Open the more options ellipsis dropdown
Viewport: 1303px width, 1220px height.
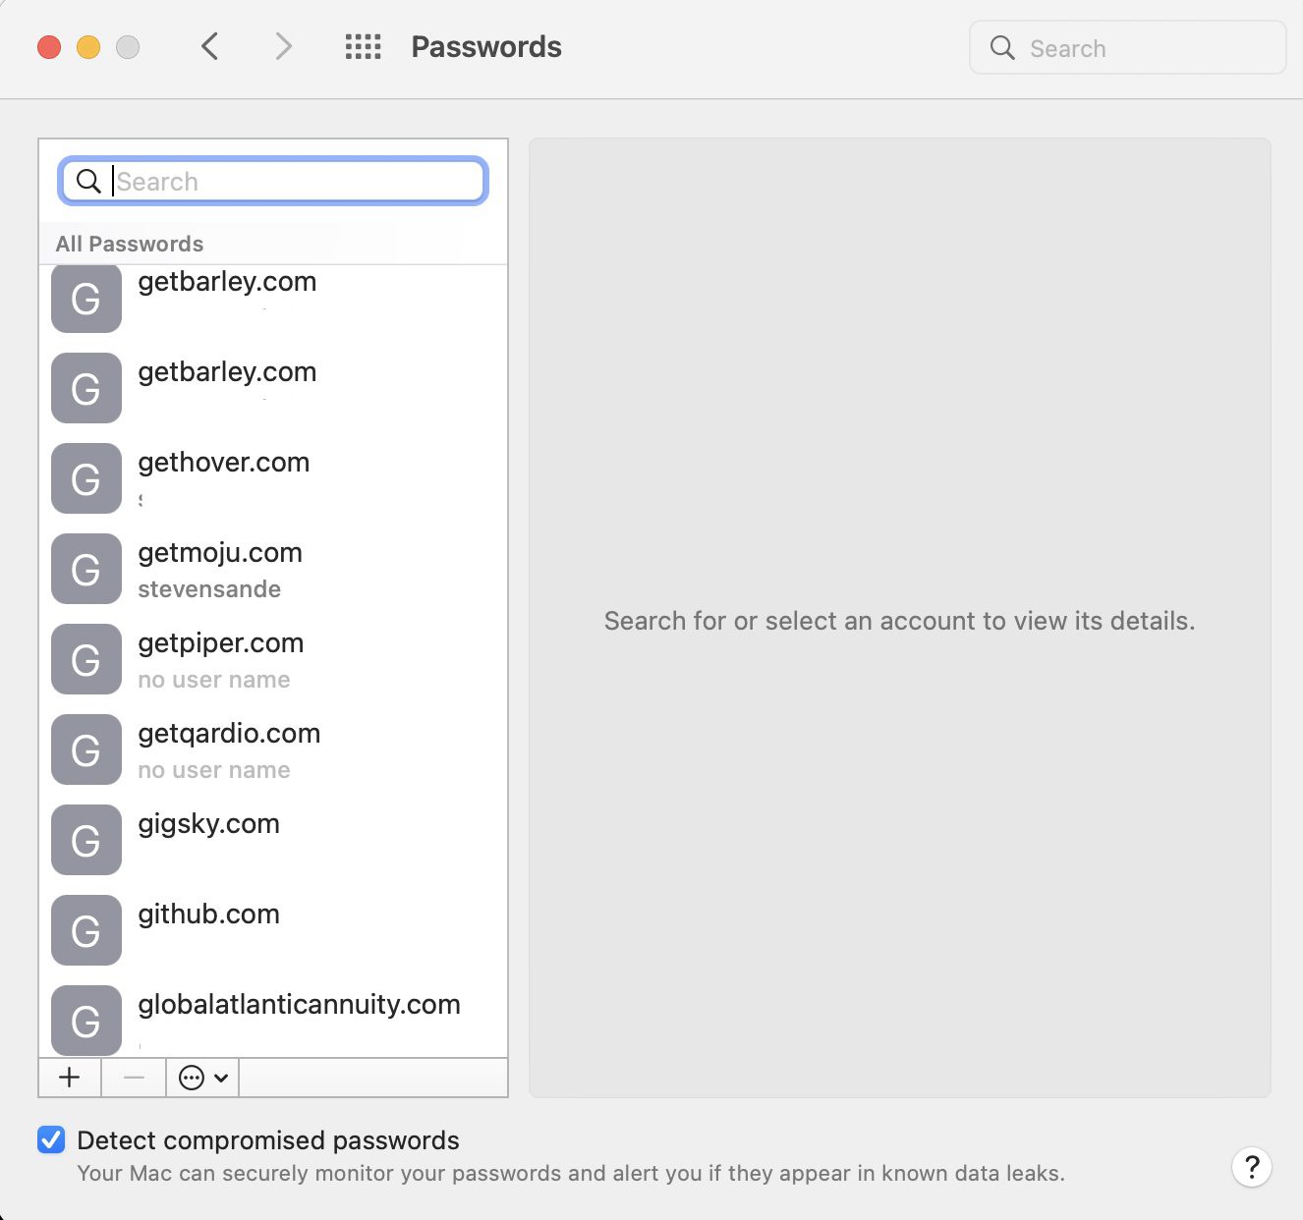(x=202, y=1078)
